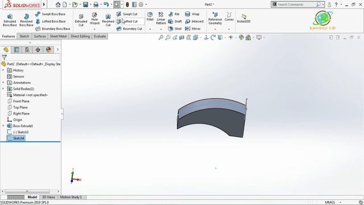The width and height of the screenshot is (364, 205).
Task: Click the Edit Appearance icon in the view toolbar
Action: (x=241, y=38)
